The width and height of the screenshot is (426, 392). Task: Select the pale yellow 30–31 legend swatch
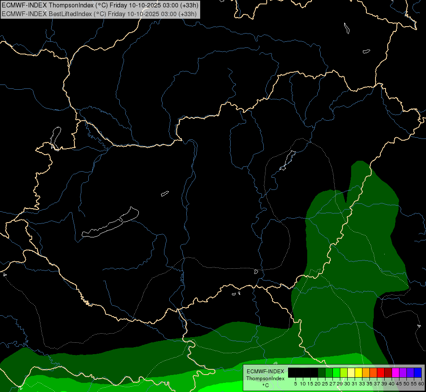tap(351, 372)
